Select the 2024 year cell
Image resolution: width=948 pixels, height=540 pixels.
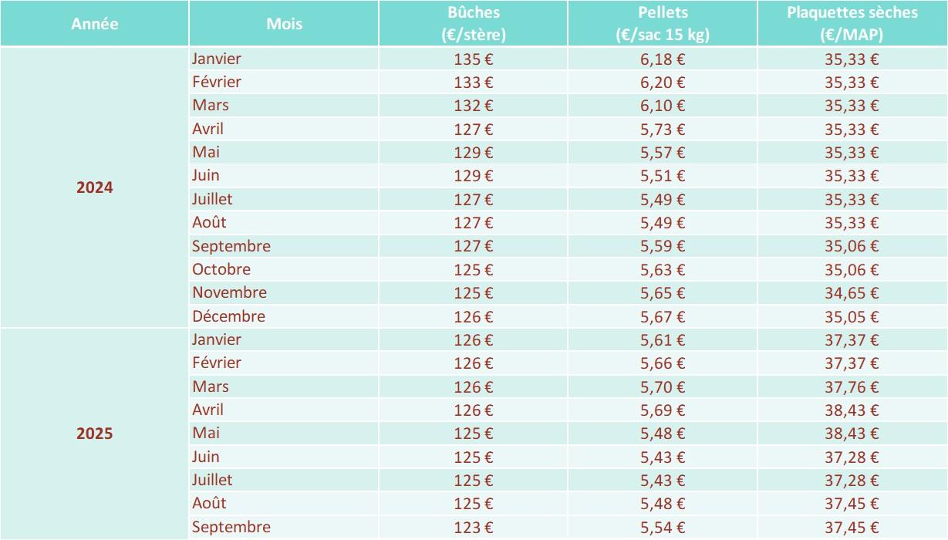tap(94, 187)
